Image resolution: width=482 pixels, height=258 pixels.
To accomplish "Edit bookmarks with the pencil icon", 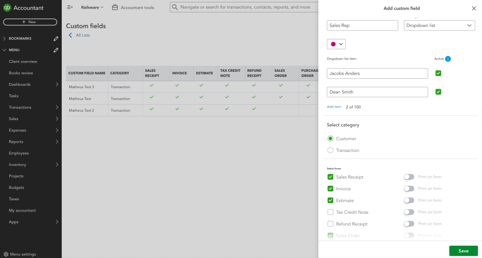I will pos(56,38).
